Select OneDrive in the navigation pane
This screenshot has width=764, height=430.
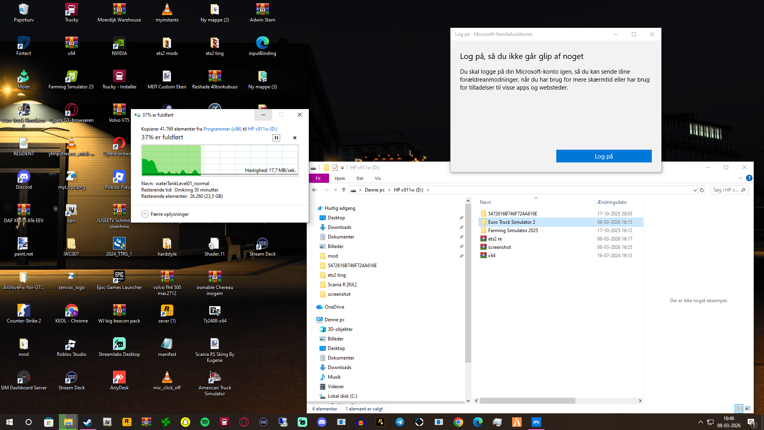[334, 307]
